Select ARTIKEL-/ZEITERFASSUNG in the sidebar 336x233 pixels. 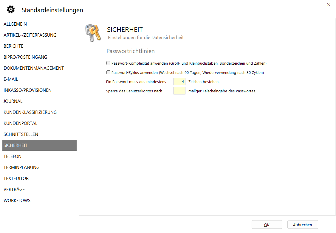coord(30,35)
